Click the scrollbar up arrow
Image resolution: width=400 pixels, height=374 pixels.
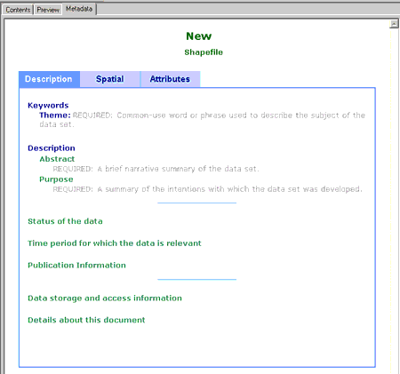point(394,24)
